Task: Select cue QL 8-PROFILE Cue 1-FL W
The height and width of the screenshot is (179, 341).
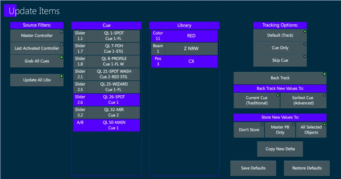Action: pyautogui.click(x=113, y=62)
